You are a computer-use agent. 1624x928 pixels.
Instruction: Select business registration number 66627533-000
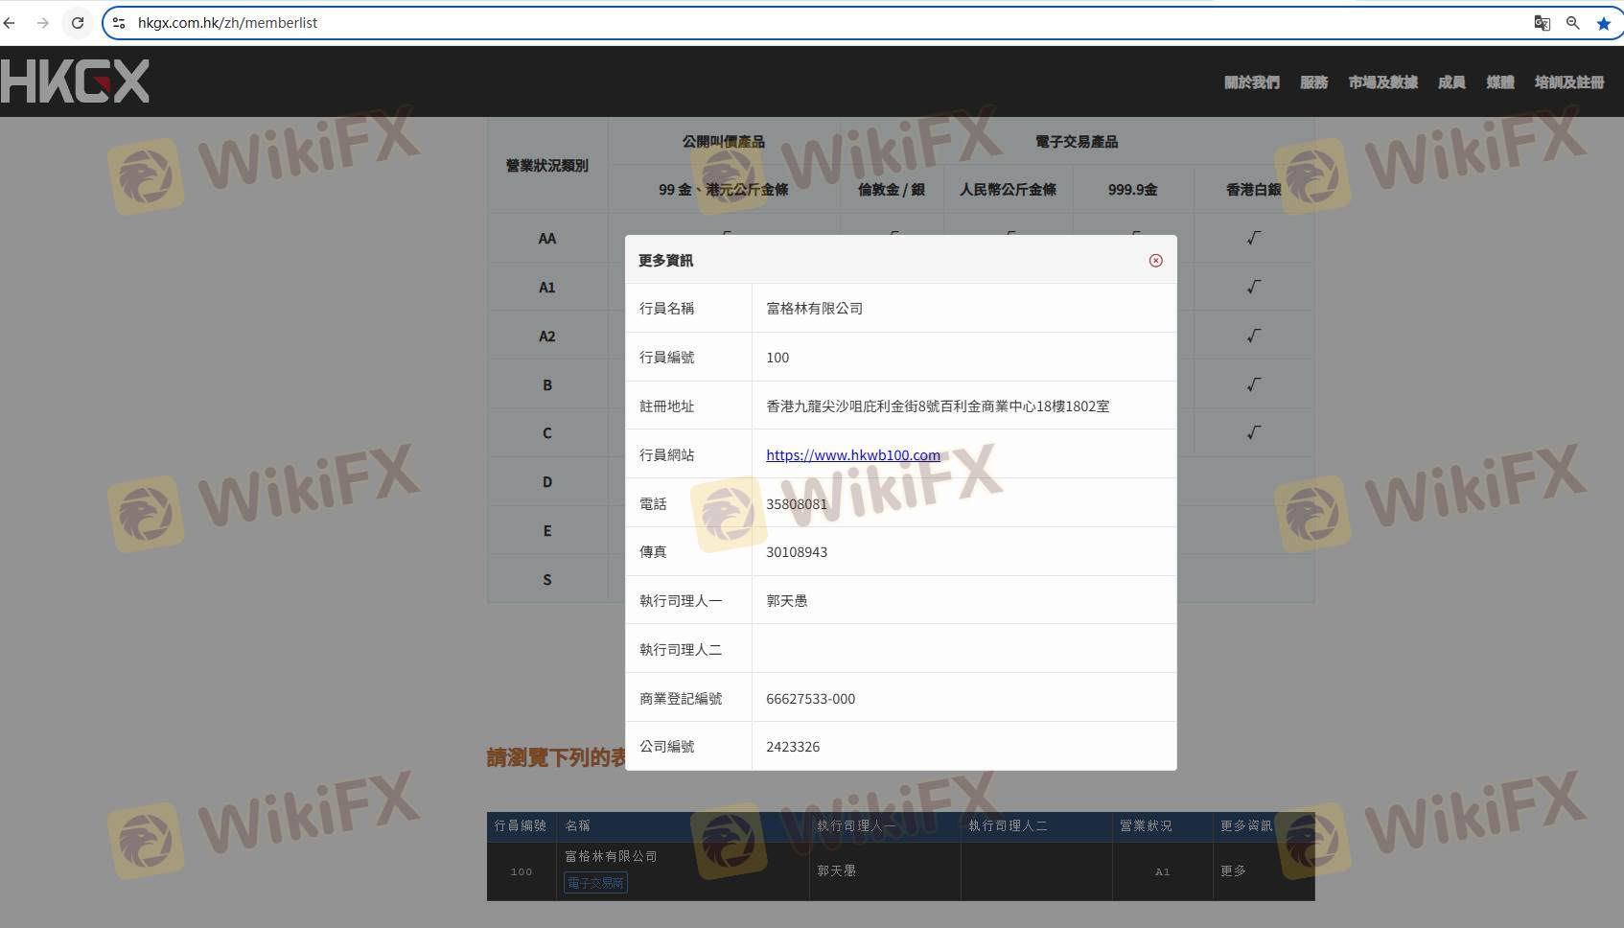[811, 699]
